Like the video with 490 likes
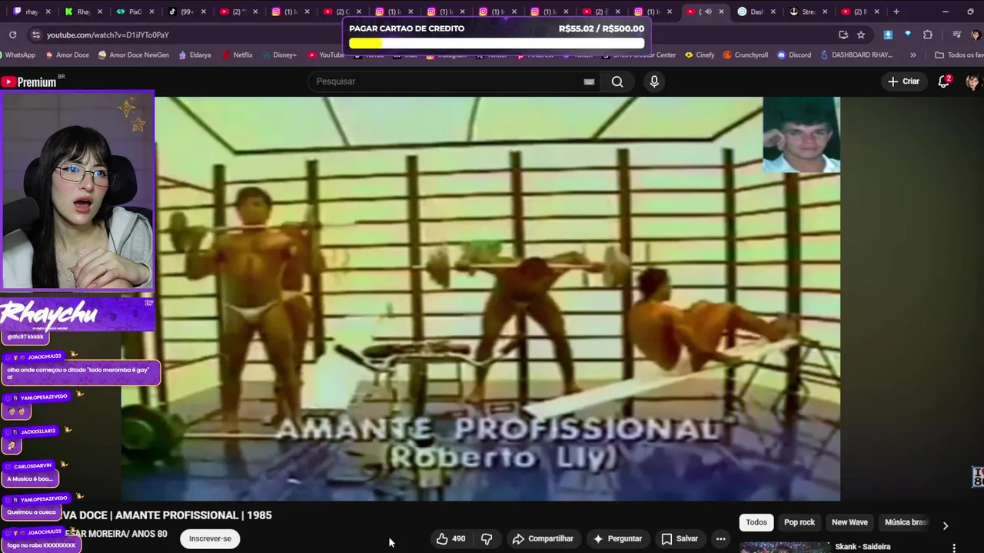The width and height of the screenshot is (984, 553). coord(450,538)
